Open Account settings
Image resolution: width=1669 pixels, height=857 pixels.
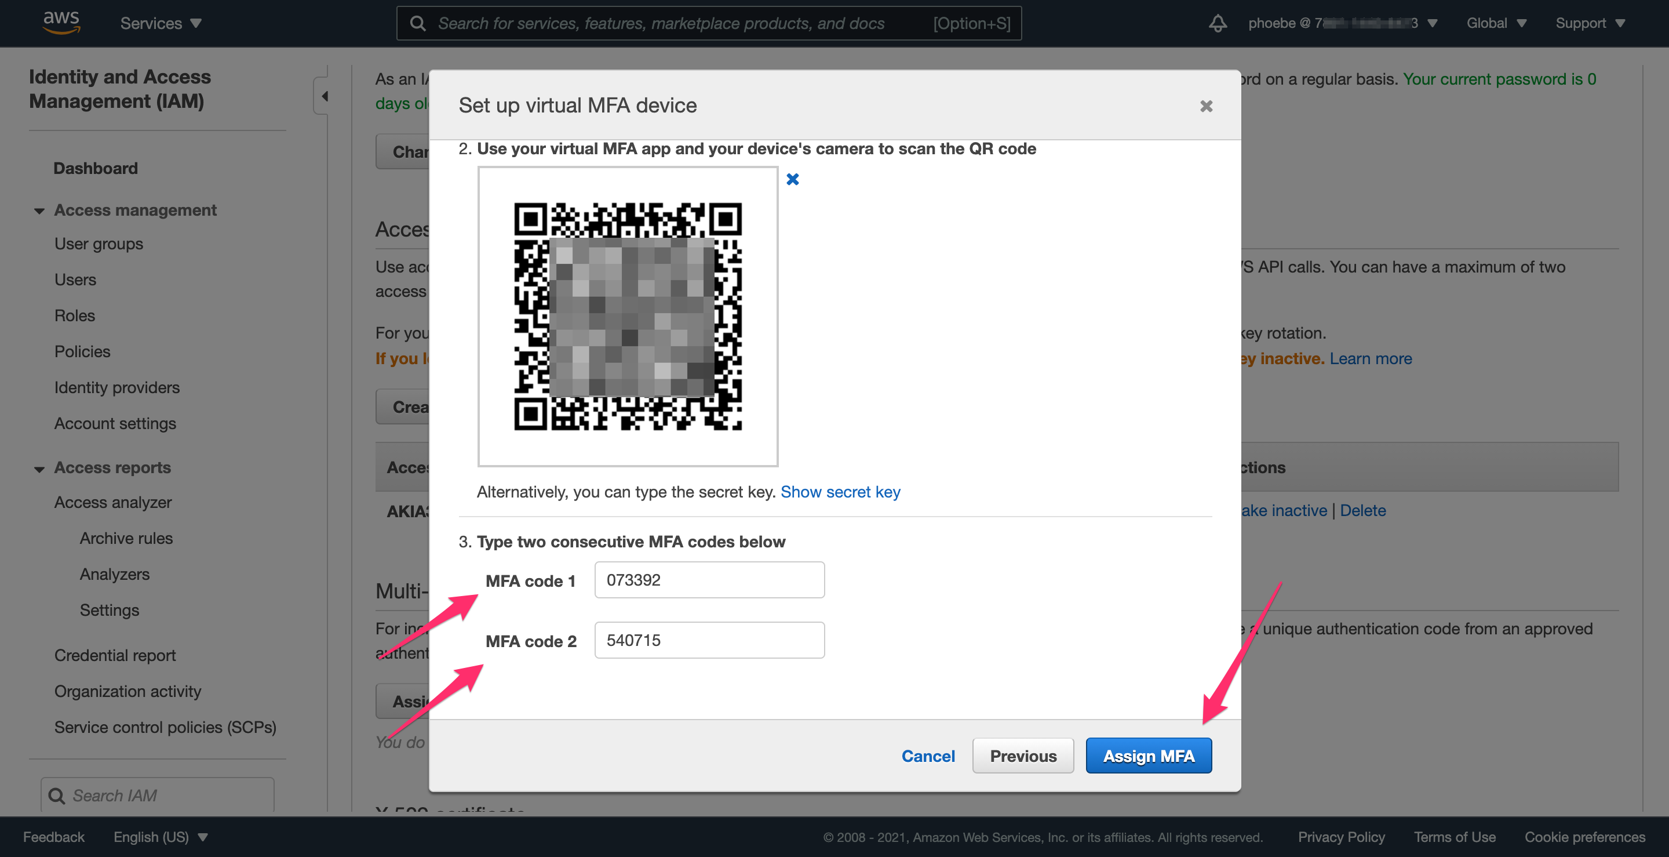tap(115, 423)
